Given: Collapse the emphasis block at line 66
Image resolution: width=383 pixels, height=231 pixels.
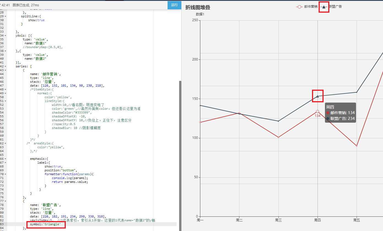Looking at the screenshot, I should point(5,159).
